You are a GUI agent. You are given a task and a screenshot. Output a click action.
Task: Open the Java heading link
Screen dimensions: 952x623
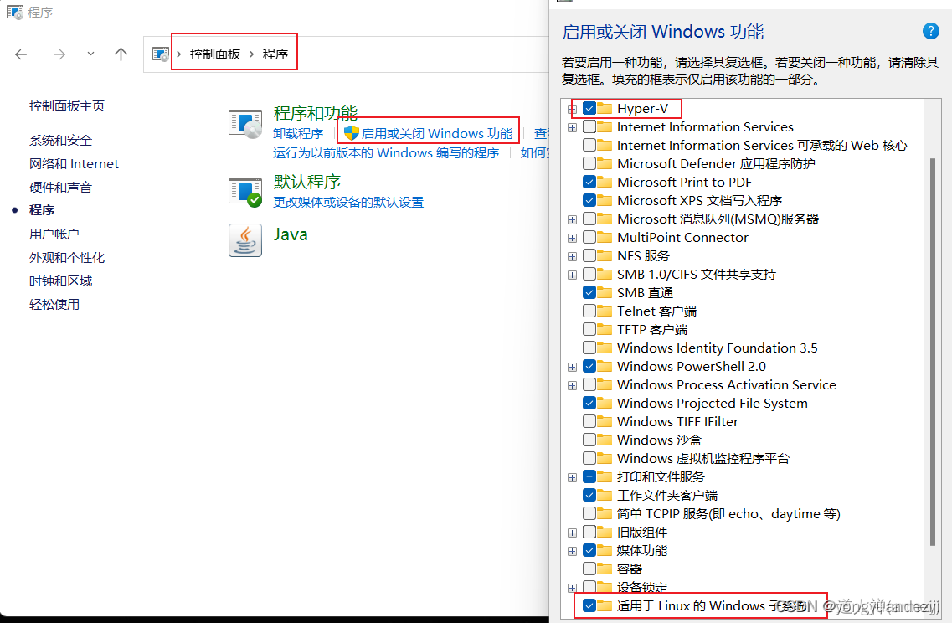point(291,234)
